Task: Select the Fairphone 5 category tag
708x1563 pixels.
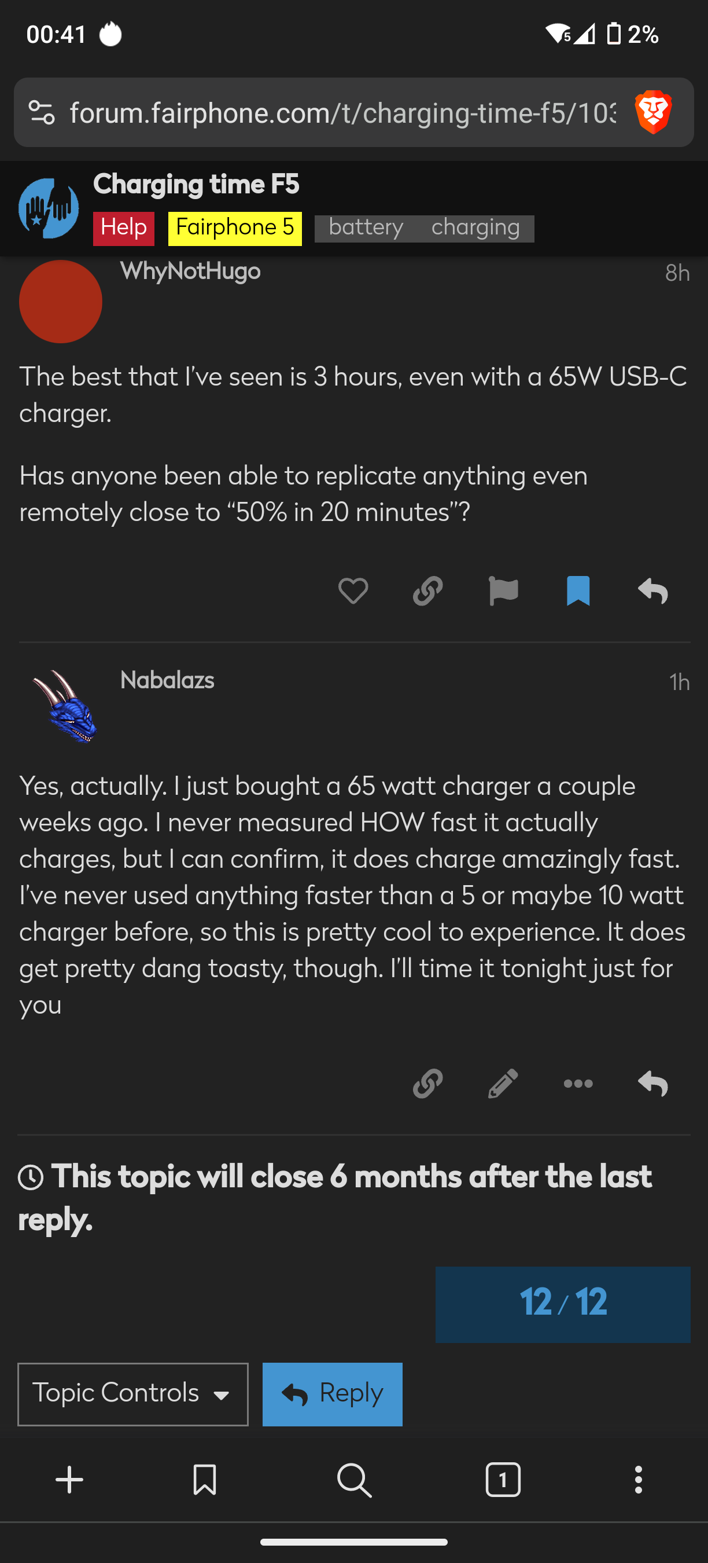Action: tap(235, 228)
